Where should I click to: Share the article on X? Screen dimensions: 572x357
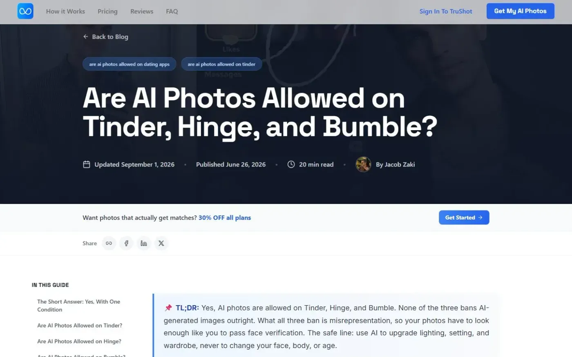(161, 243)
